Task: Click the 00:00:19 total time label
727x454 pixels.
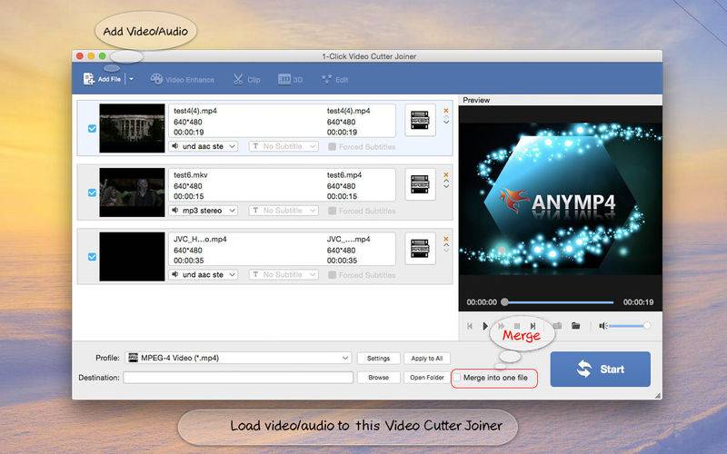Action: (638, 302)
